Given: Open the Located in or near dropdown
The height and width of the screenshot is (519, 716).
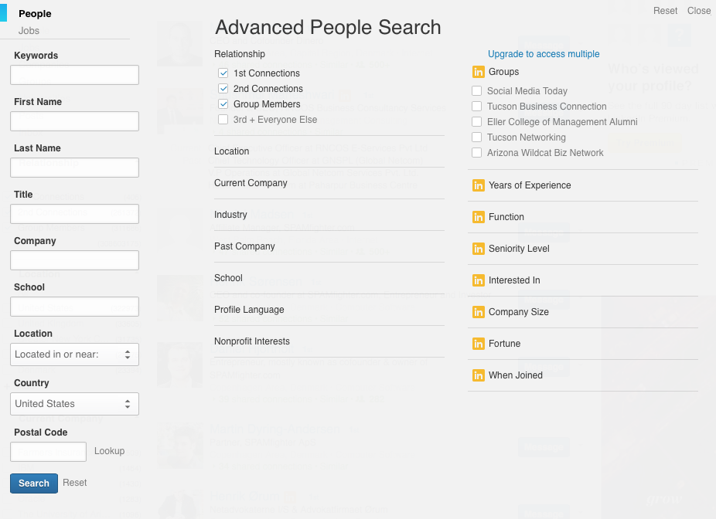Looking at the screenshot, I should click(74, 354).
